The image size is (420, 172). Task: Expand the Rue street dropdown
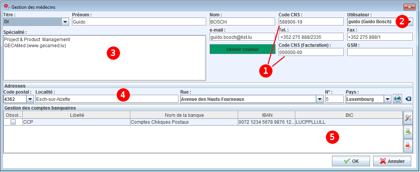pyautogui.click(x=319, y=99)
